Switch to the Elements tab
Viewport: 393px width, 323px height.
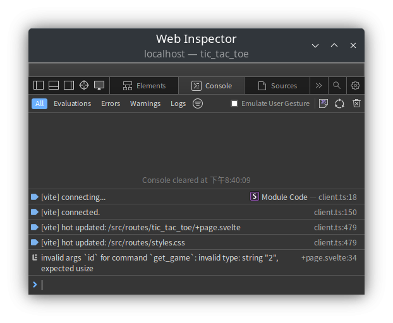point(144,86)
